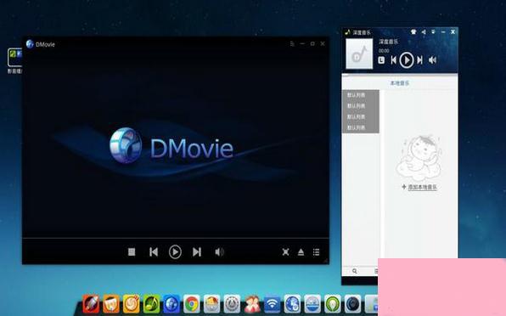Screen dimensions: 506x316
Task: Open the music player dropdown menu icon
Action: (x=433, y=32)
